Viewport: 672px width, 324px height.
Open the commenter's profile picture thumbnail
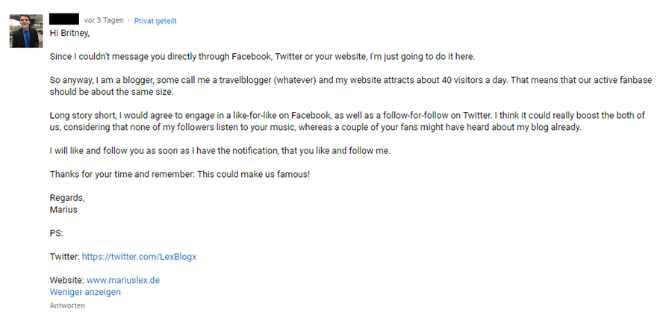pos(26,31)
